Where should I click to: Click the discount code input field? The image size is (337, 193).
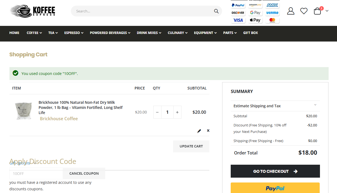(x=36, y=173)
